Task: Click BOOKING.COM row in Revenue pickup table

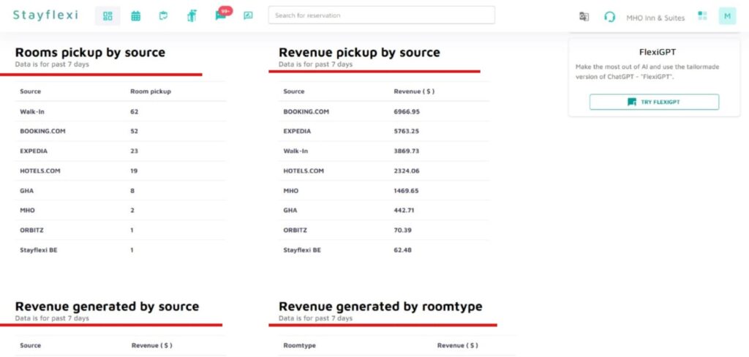Action: [x=384, y=111]
